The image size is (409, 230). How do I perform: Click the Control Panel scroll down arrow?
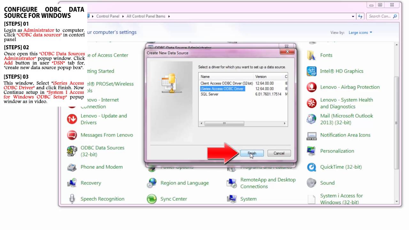click(397, 202)
